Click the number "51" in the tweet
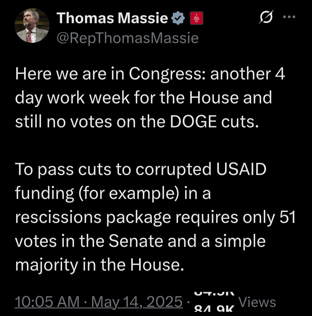The image size is (312, 316). tap(288, 218)
